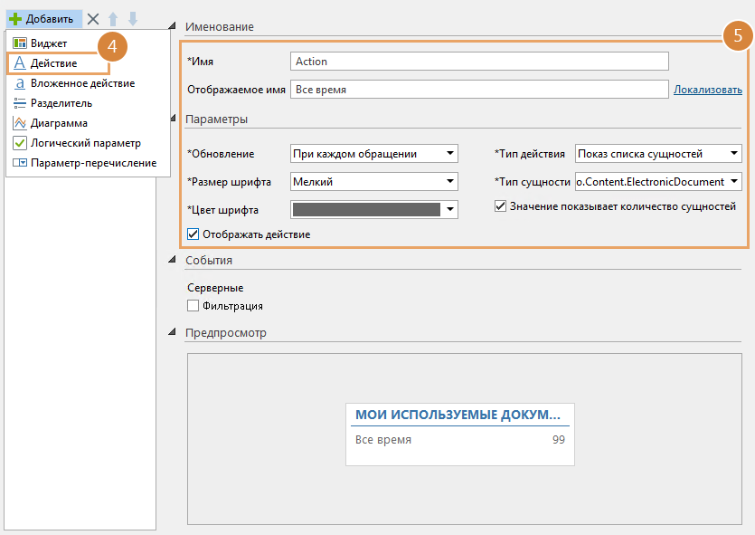This screenshot has width=755, height=535.
Task: Enable the Фильтрация checkbox
Action: [x=193, y=306]
